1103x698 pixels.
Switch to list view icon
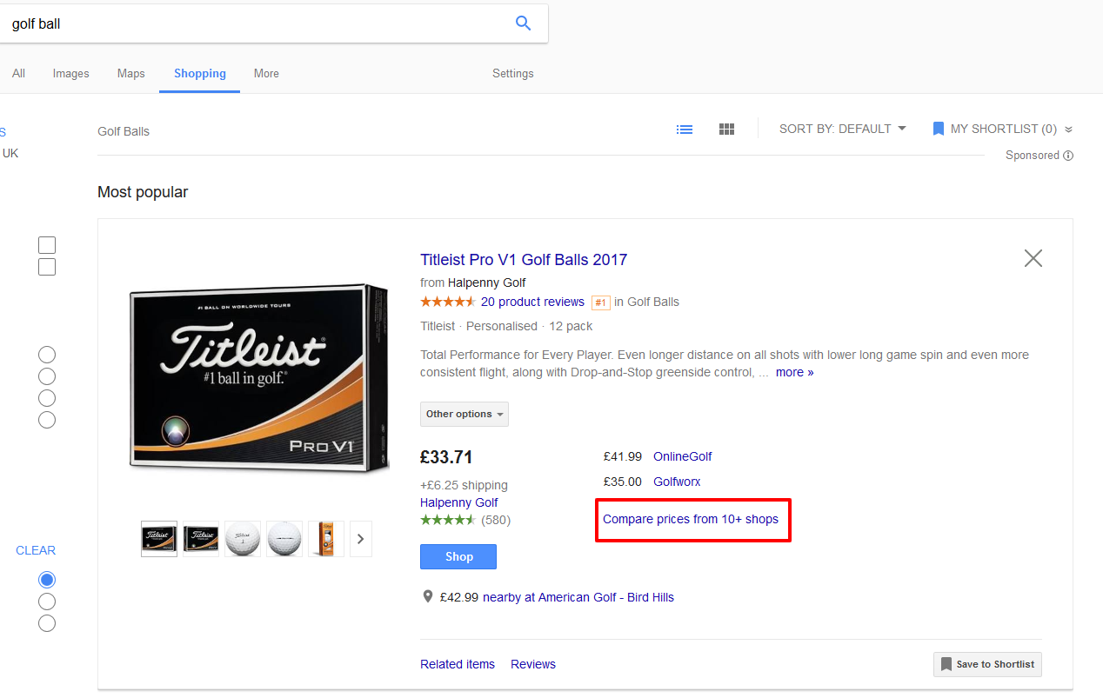point(685,130)
